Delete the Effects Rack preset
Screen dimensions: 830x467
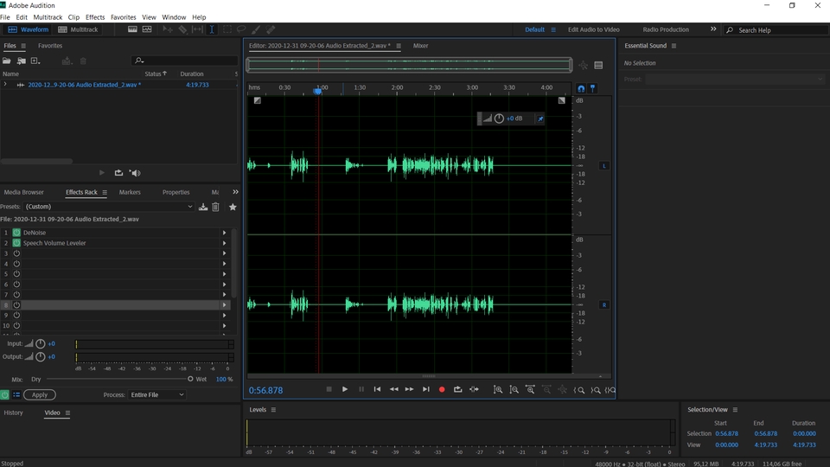[x=215, y=207]
